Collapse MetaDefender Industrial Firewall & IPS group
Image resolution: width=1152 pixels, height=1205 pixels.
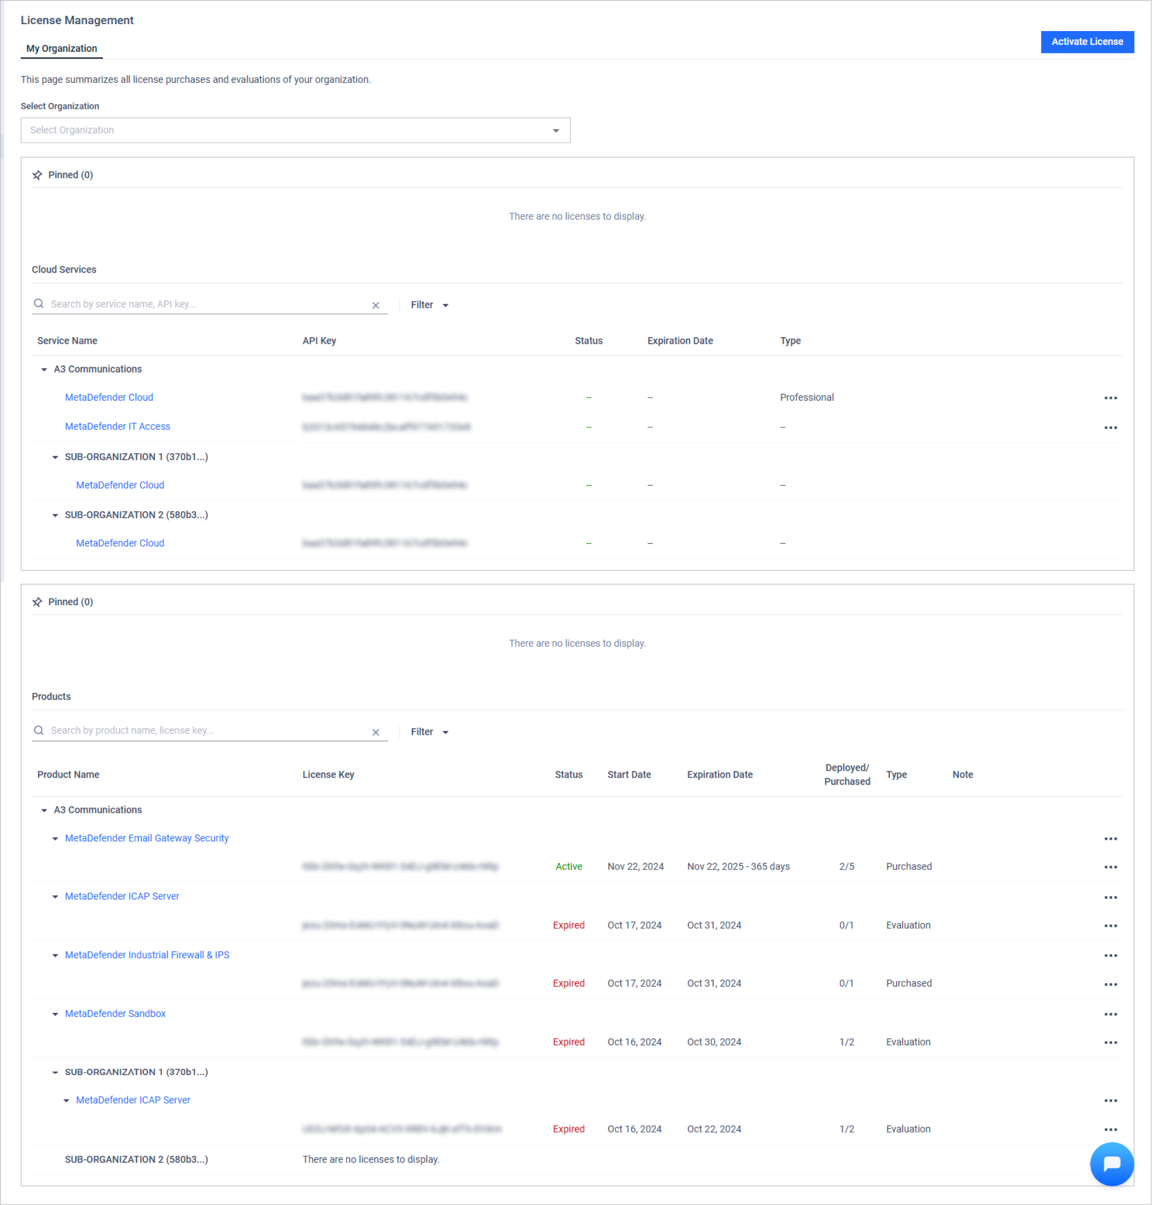[x=55, y=955]
